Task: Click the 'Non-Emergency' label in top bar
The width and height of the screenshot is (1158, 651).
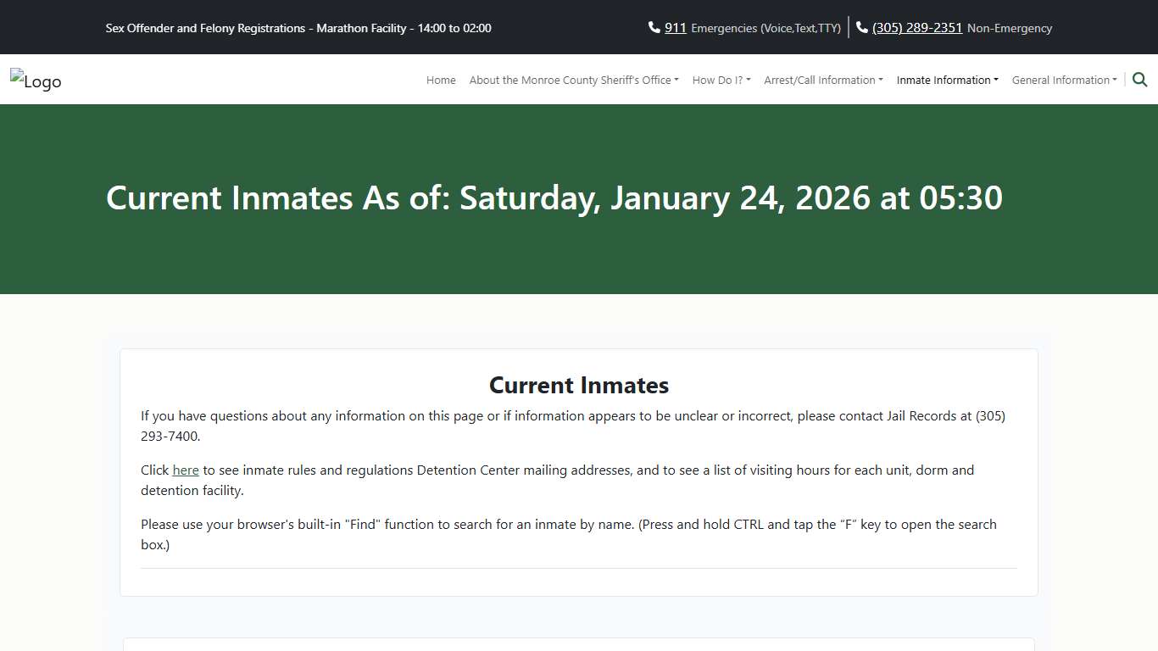Action: coord(1009,28)
